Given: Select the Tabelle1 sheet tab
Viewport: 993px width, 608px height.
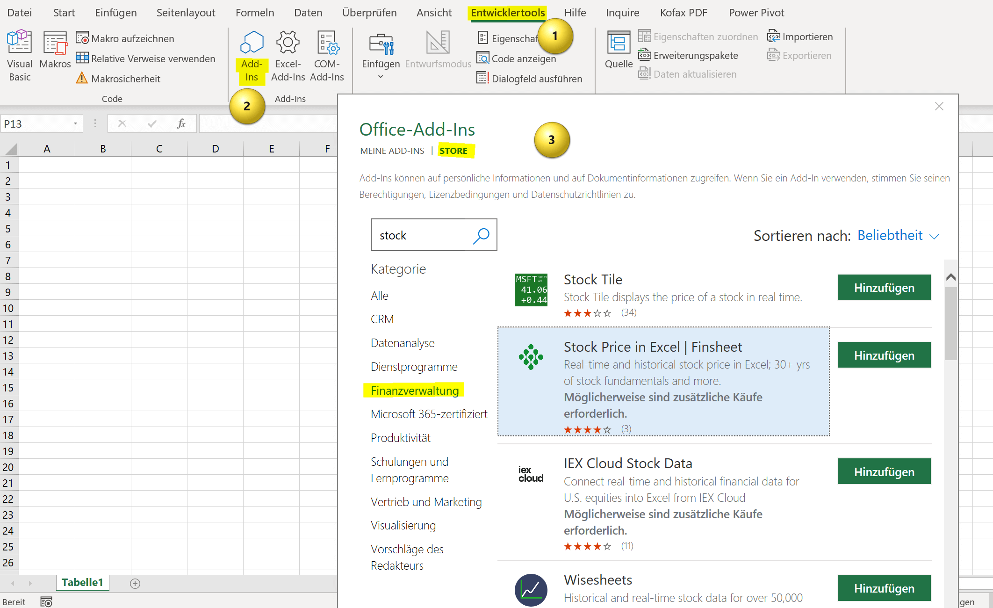Looking at the screenshot, I should tap(82, 582).
